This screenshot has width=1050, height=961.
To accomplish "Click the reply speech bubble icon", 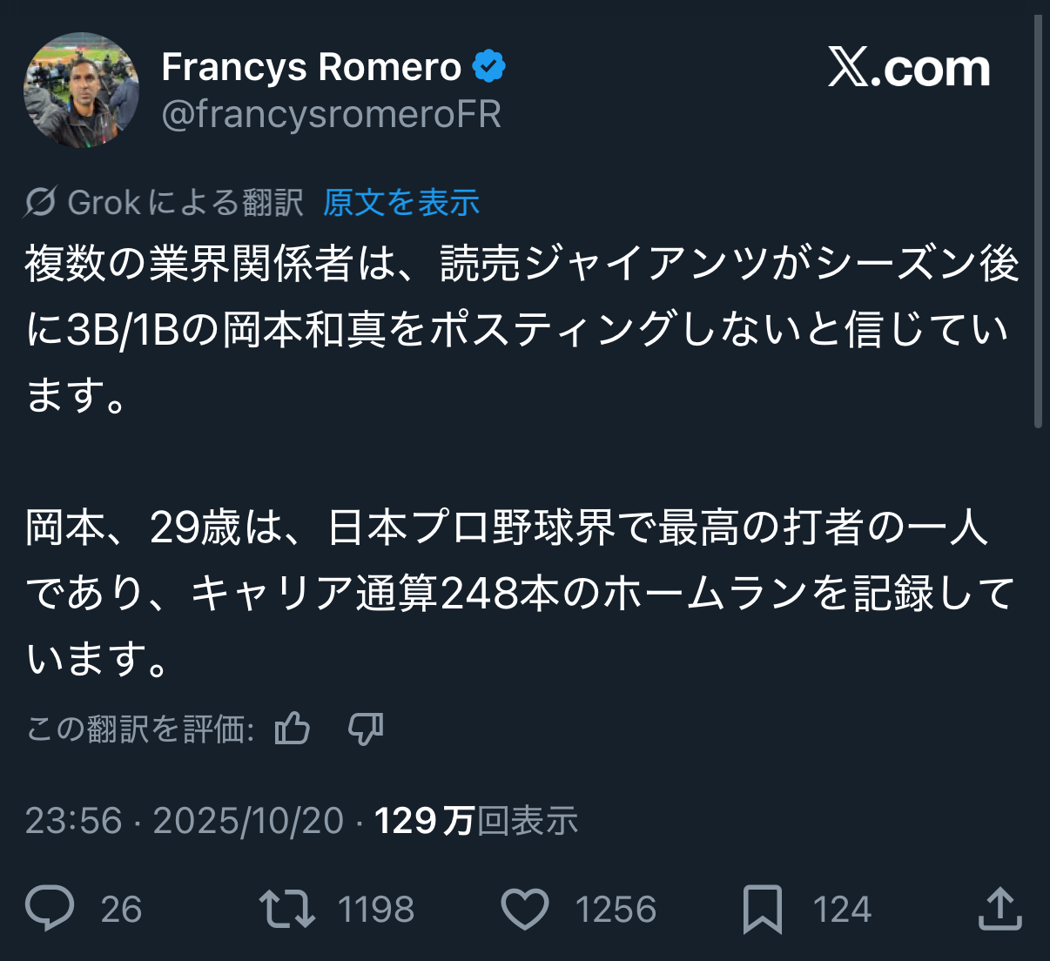I will pos(50,908).
